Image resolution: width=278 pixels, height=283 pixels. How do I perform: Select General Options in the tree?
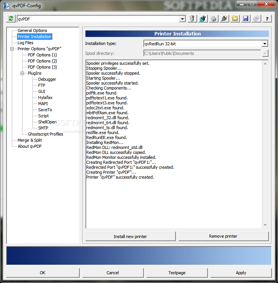tap(32, 30)
